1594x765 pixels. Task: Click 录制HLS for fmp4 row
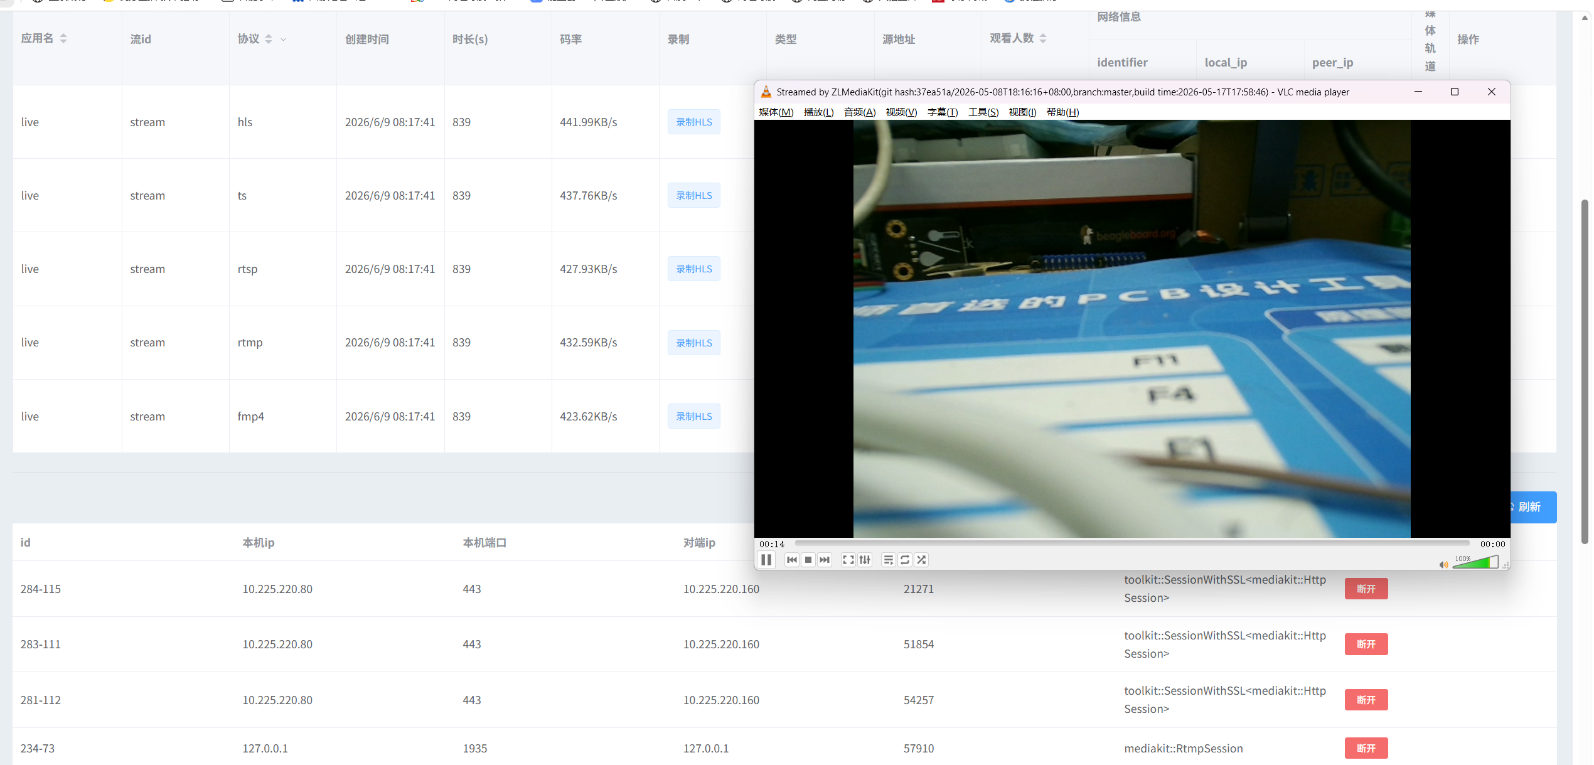pyautogui.click(x=693, y=416)
